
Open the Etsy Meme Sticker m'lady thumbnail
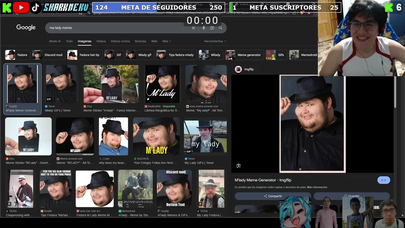click(x=111, y=84)
